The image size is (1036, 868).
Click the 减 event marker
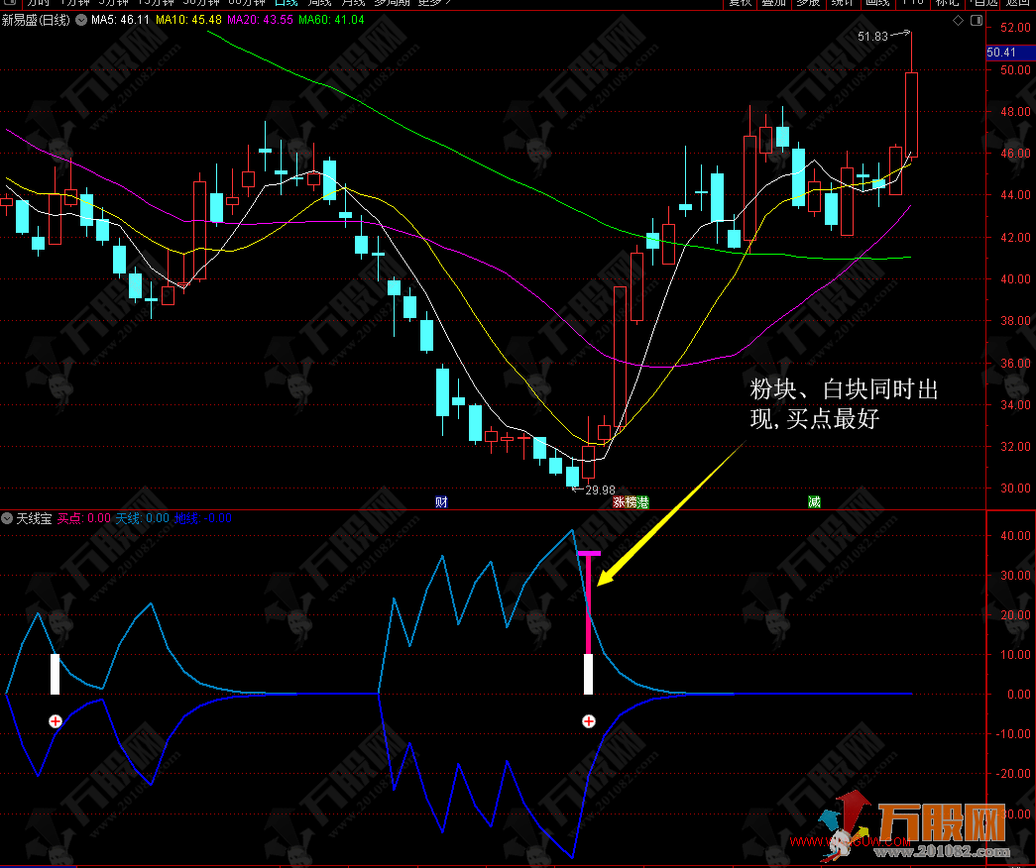tap(814, 502)
